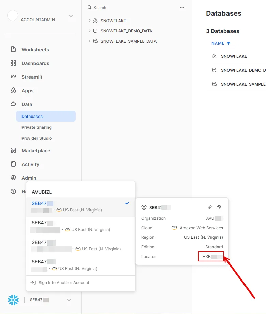The height and width of the screenshot is (314, 266).
Task: Open Provider Studio from the sidebar
Action: tap(38, 138)
